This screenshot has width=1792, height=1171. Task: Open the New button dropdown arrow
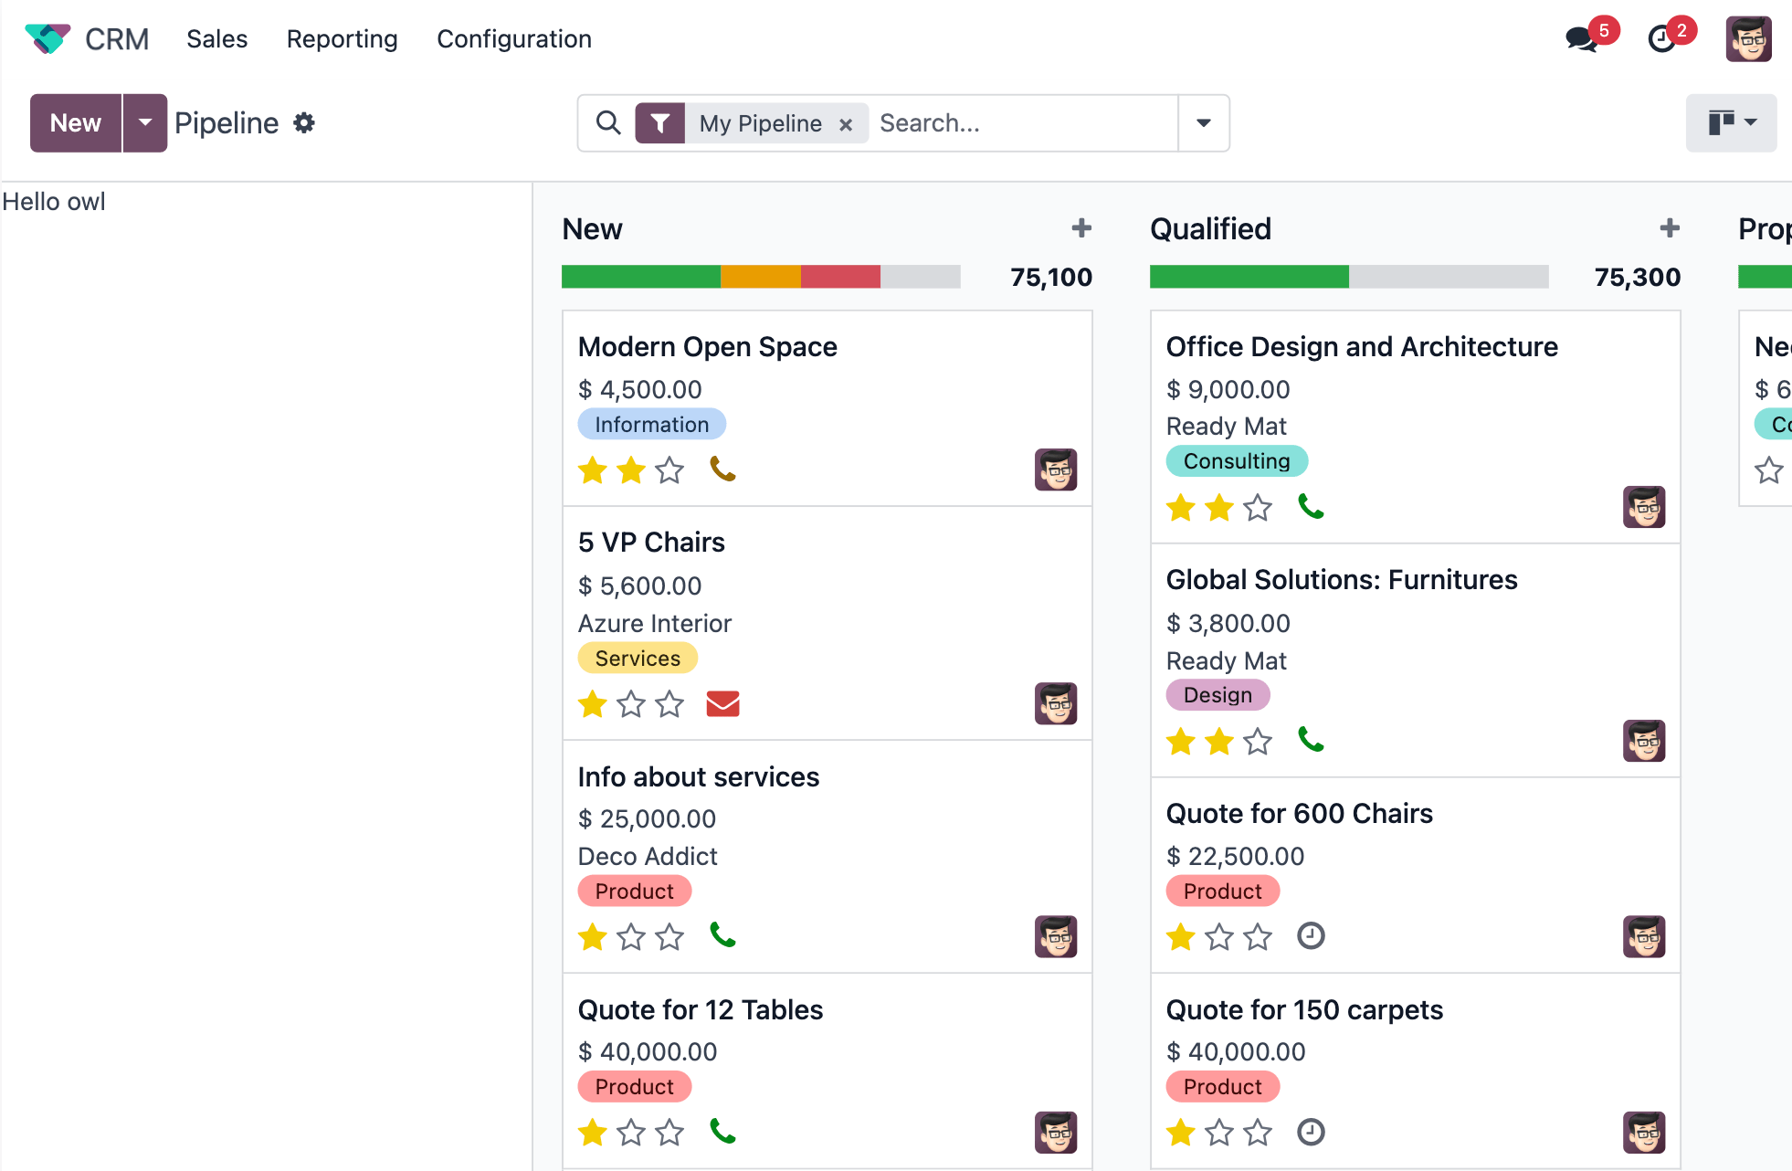[x=143, y=122]
